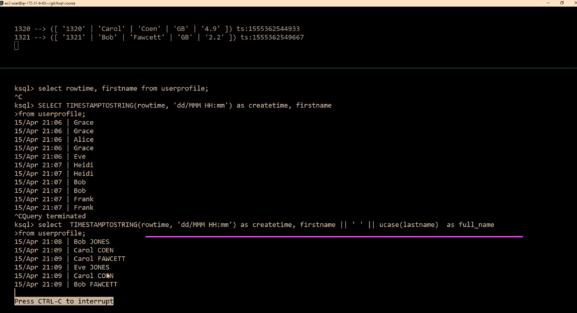Viewport: 577px width, 313px height.
Task: Select the record line starting with 1321 -->
Action: 159,37
